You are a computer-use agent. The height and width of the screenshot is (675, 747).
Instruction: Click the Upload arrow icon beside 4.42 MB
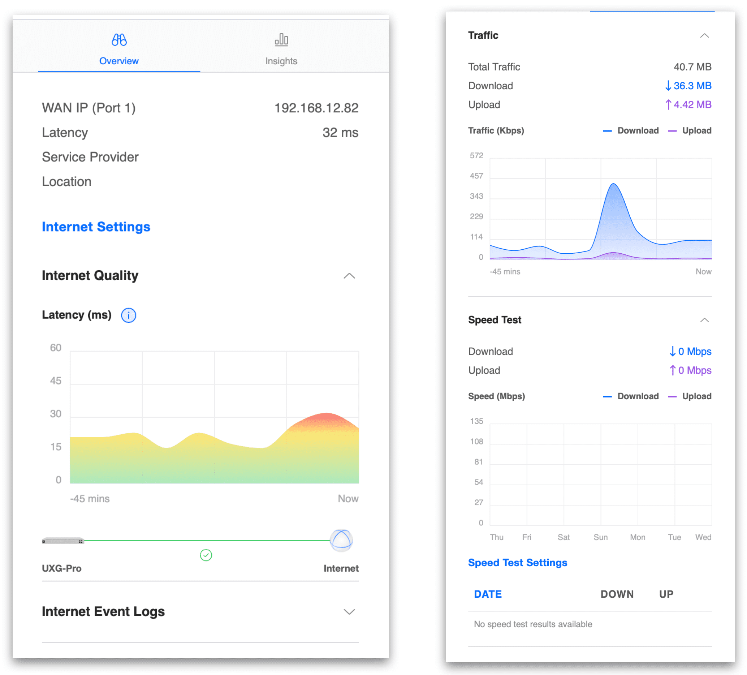click(668, 104)
